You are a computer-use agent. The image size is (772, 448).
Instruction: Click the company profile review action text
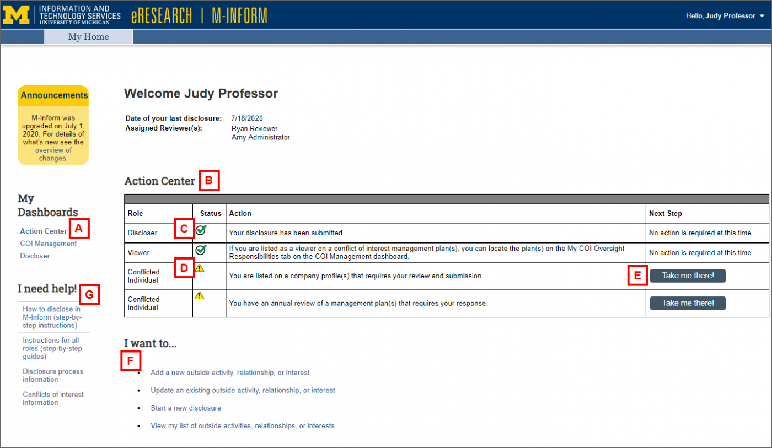coord(356,276)
